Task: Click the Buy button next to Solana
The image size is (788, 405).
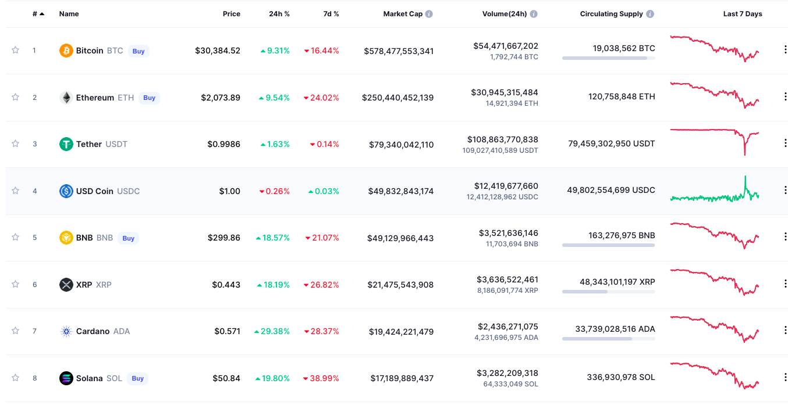Action: click(x=138, y=378)
